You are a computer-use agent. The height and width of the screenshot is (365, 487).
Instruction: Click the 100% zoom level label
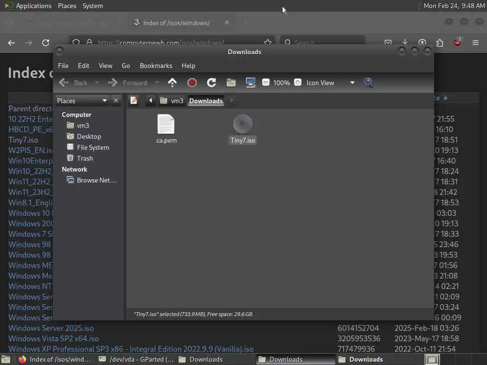pos(282,83)
